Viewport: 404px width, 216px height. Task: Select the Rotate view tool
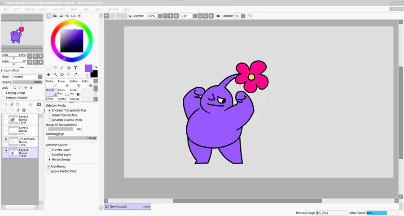62,74
